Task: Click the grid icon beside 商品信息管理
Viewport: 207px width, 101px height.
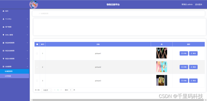Action: 3,51
